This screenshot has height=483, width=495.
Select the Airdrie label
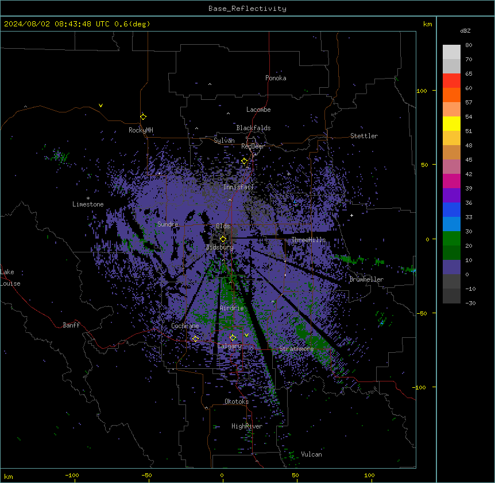point(232,308)
